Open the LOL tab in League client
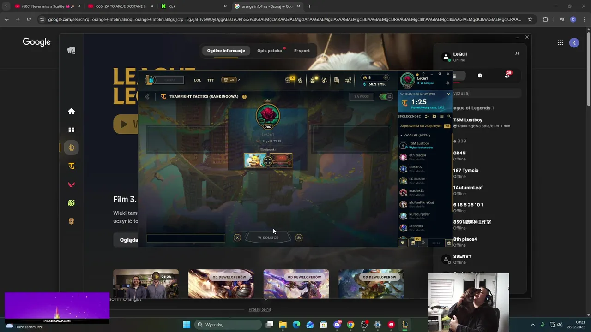The width and height of the screenshot is (591, 332). pyautogui.click(x=197, y=80)
